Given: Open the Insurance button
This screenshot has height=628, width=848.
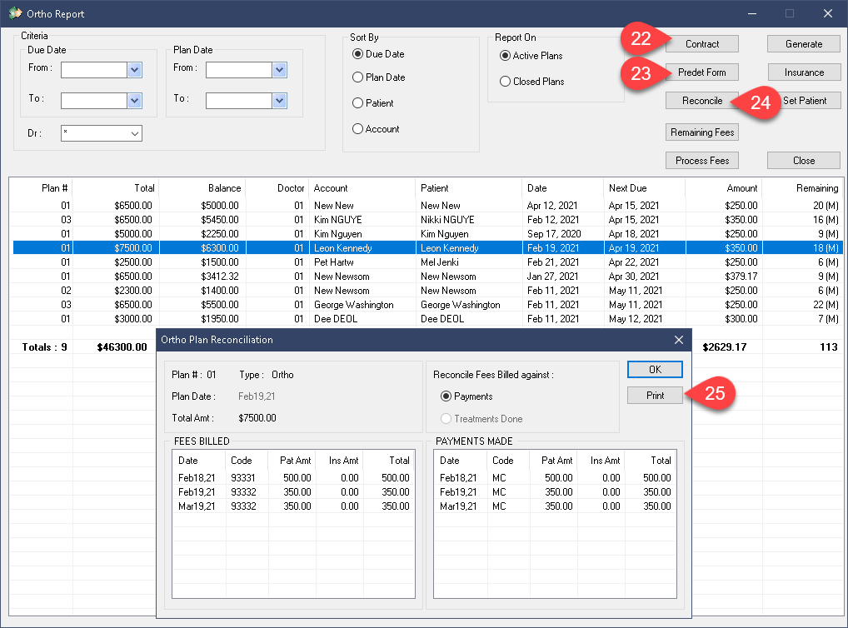Looking at the screenshot, I should click(x=804, y=72).
